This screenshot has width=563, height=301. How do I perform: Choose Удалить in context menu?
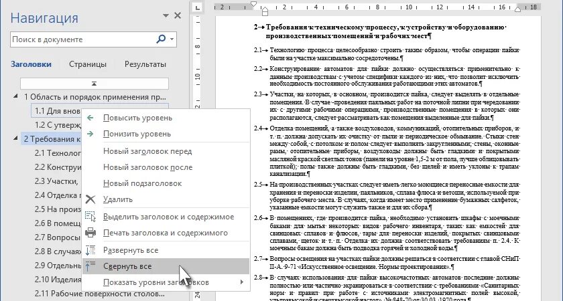pos(166,199)
